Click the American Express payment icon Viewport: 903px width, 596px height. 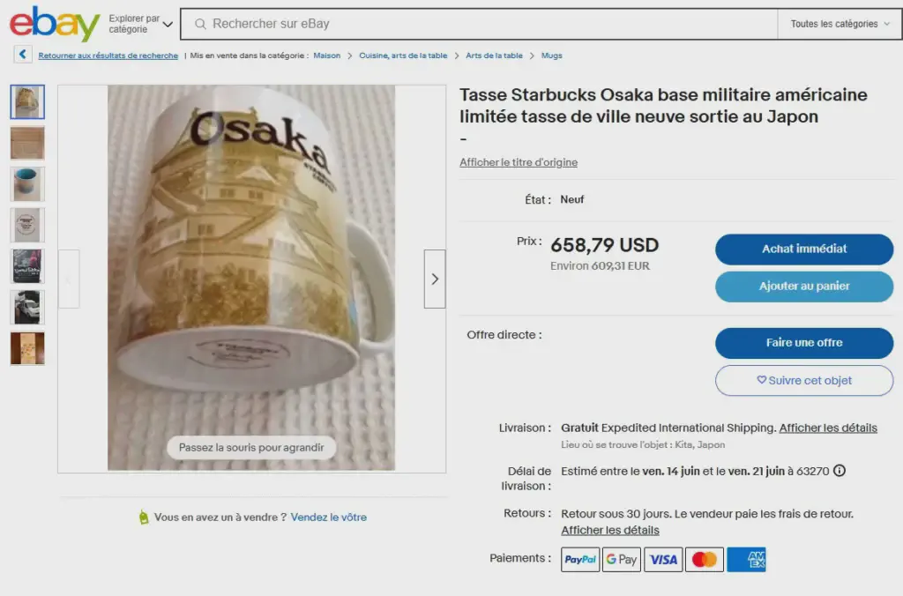(x=746, y=559)
